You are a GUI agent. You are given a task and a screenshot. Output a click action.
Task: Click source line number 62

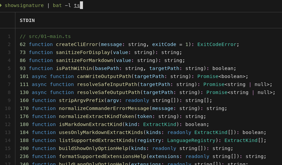23,44
